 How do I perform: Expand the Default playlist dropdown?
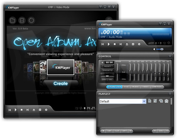[144, 101]
